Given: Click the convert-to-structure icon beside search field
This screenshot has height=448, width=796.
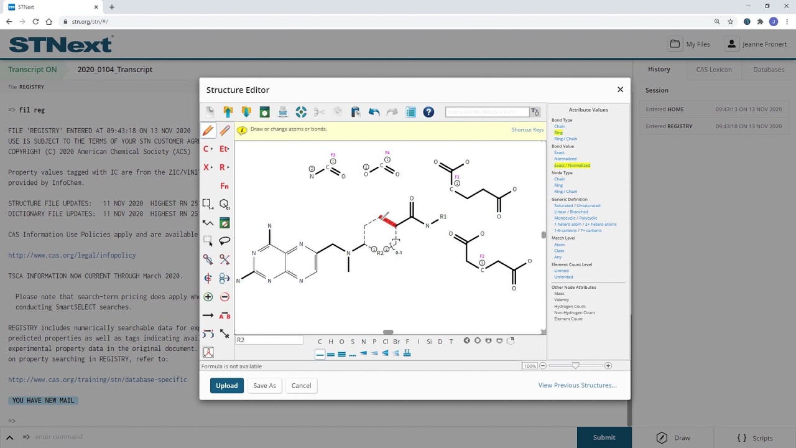Looking at the screenshot, I should click(535, 112).
